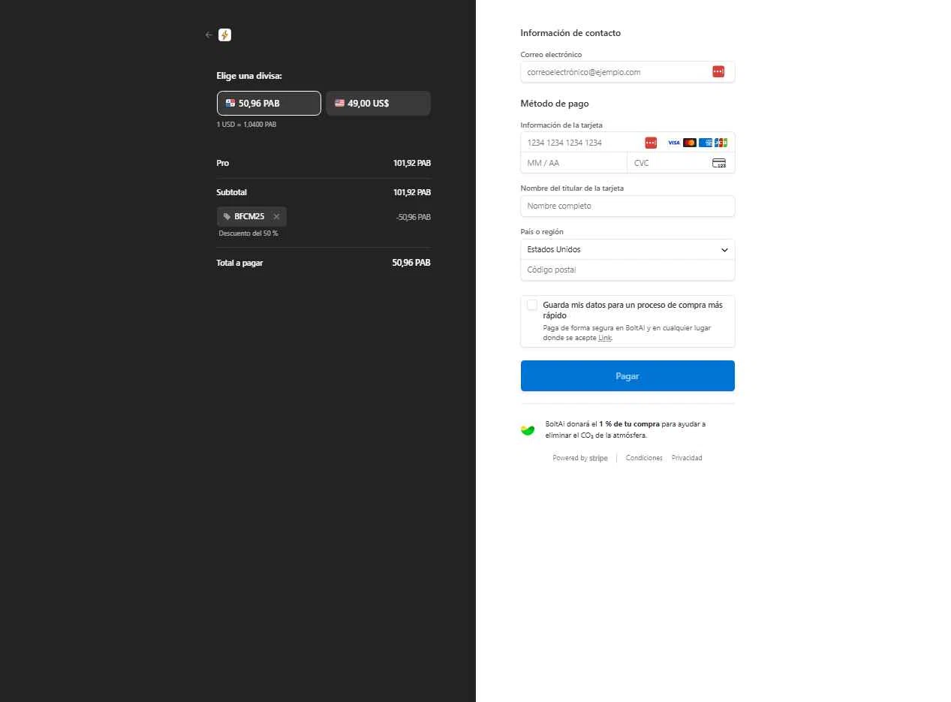Open the Link hyperlink
This screenshot has height=702, width=951.
coord(604,338)
